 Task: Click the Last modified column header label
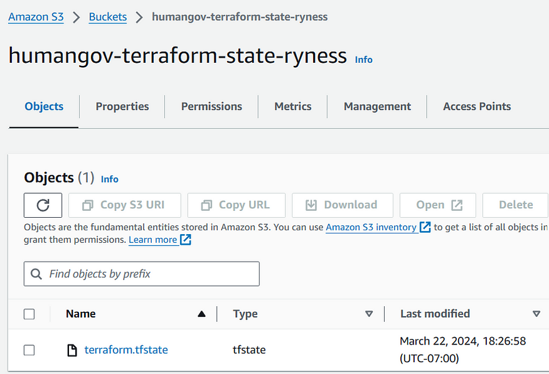(435, 314)
